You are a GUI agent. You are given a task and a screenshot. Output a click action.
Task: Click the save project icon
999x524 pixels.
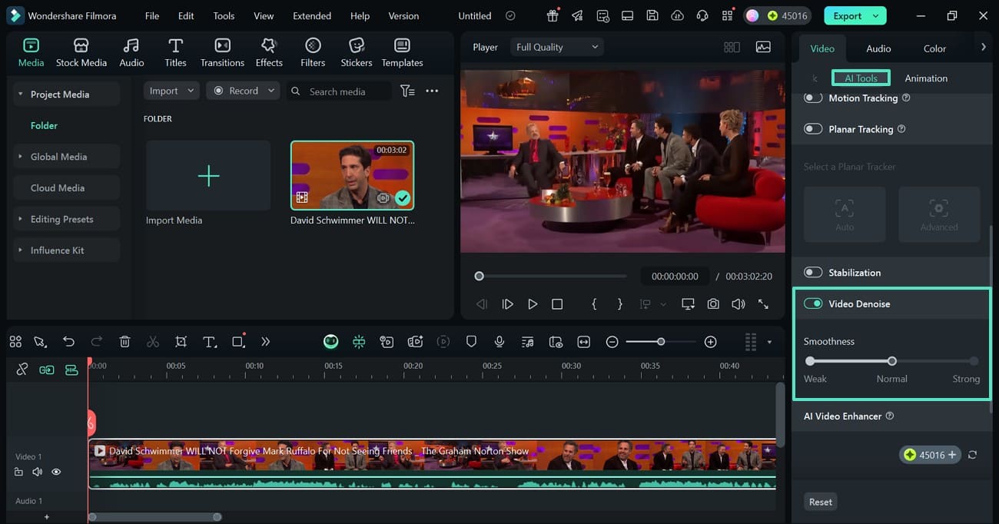[652, 15]
